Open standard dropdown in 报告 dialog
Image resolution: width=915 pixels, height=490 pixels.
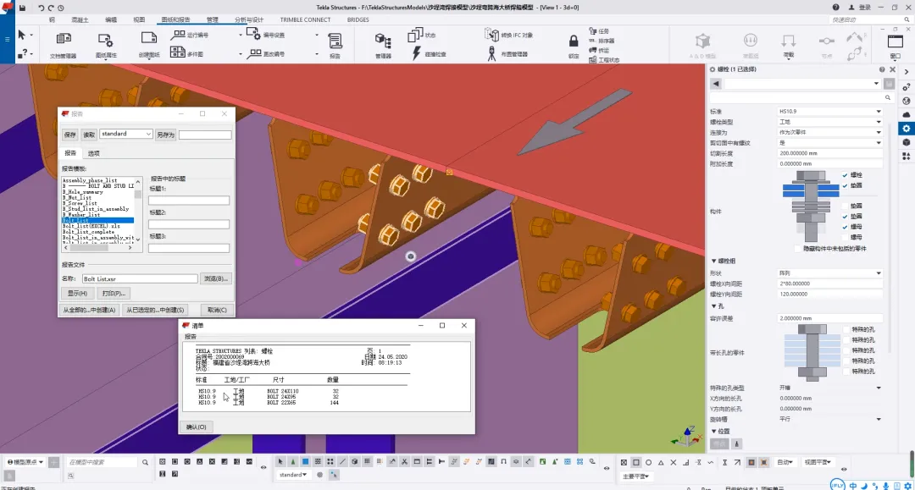pyautogui.click(x=126, y=134)
